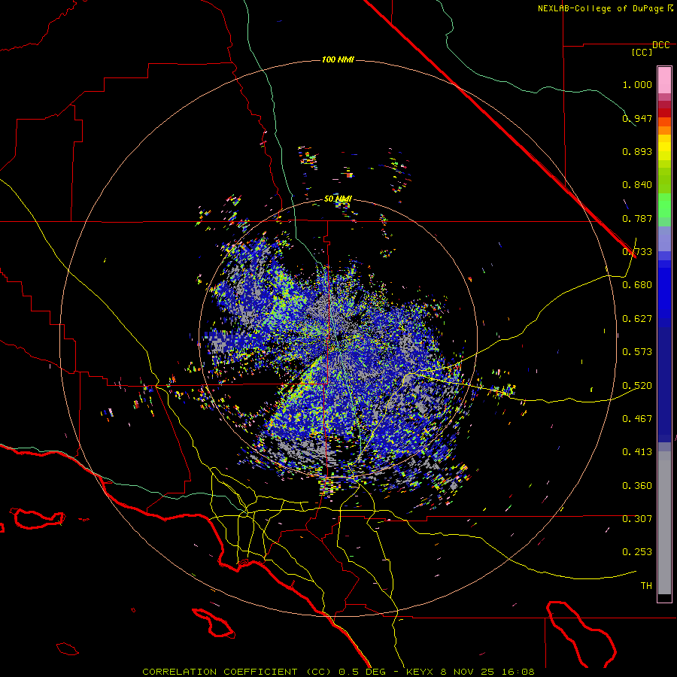
Task: Click the 0.733 legend value
Action: (x=637, y=252)
